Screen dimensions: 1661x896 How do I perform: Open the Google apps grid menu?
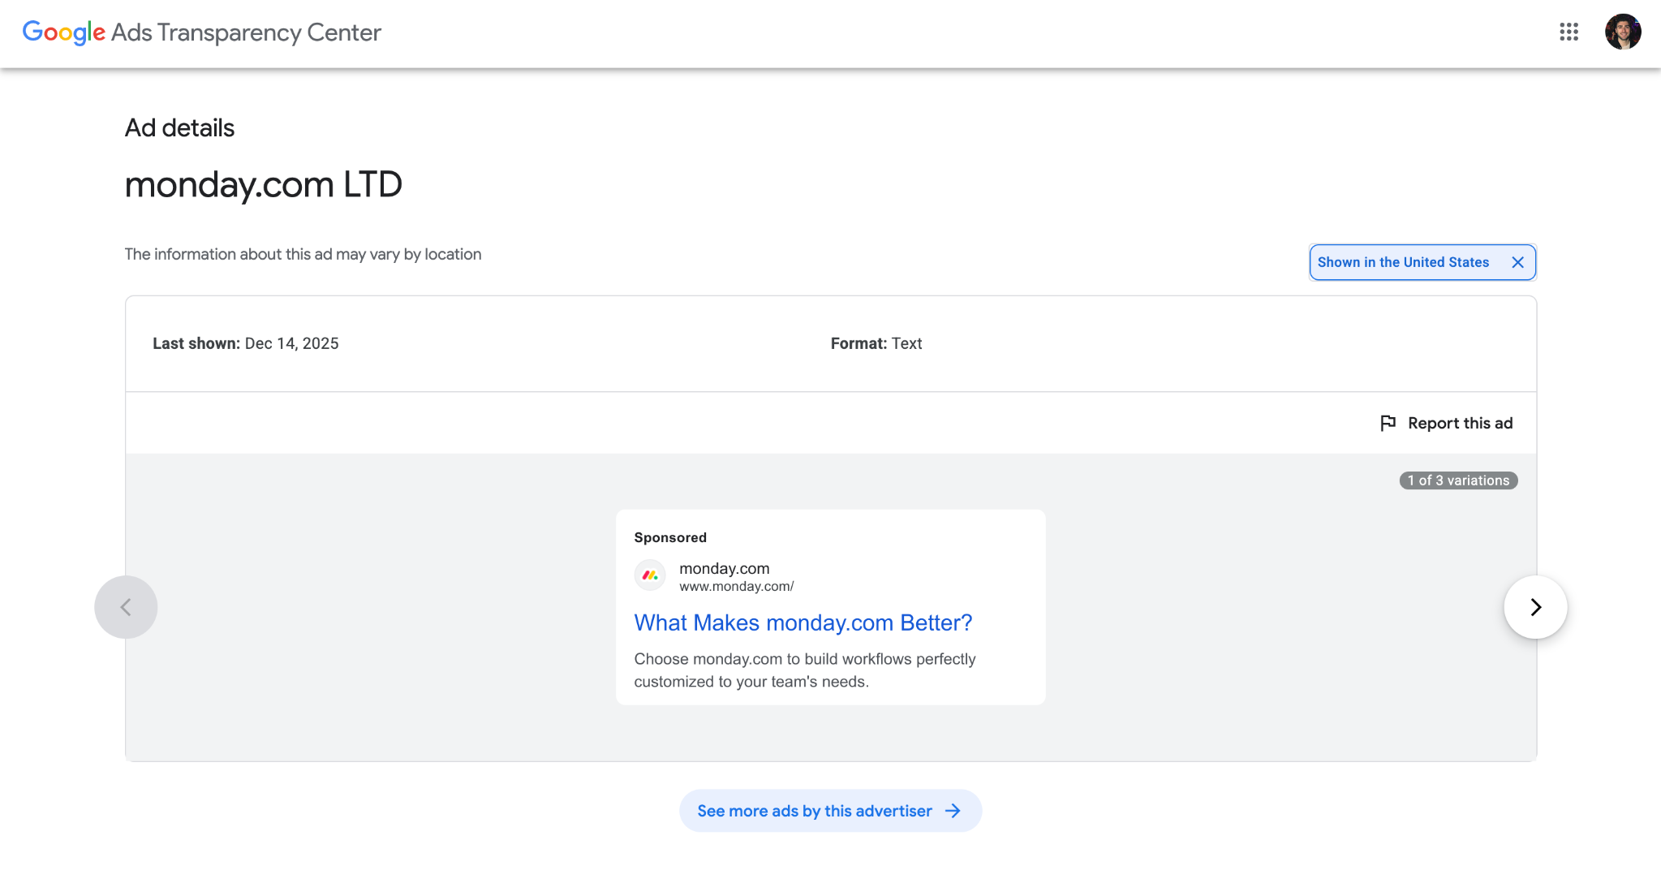[x=1568, y=32]
